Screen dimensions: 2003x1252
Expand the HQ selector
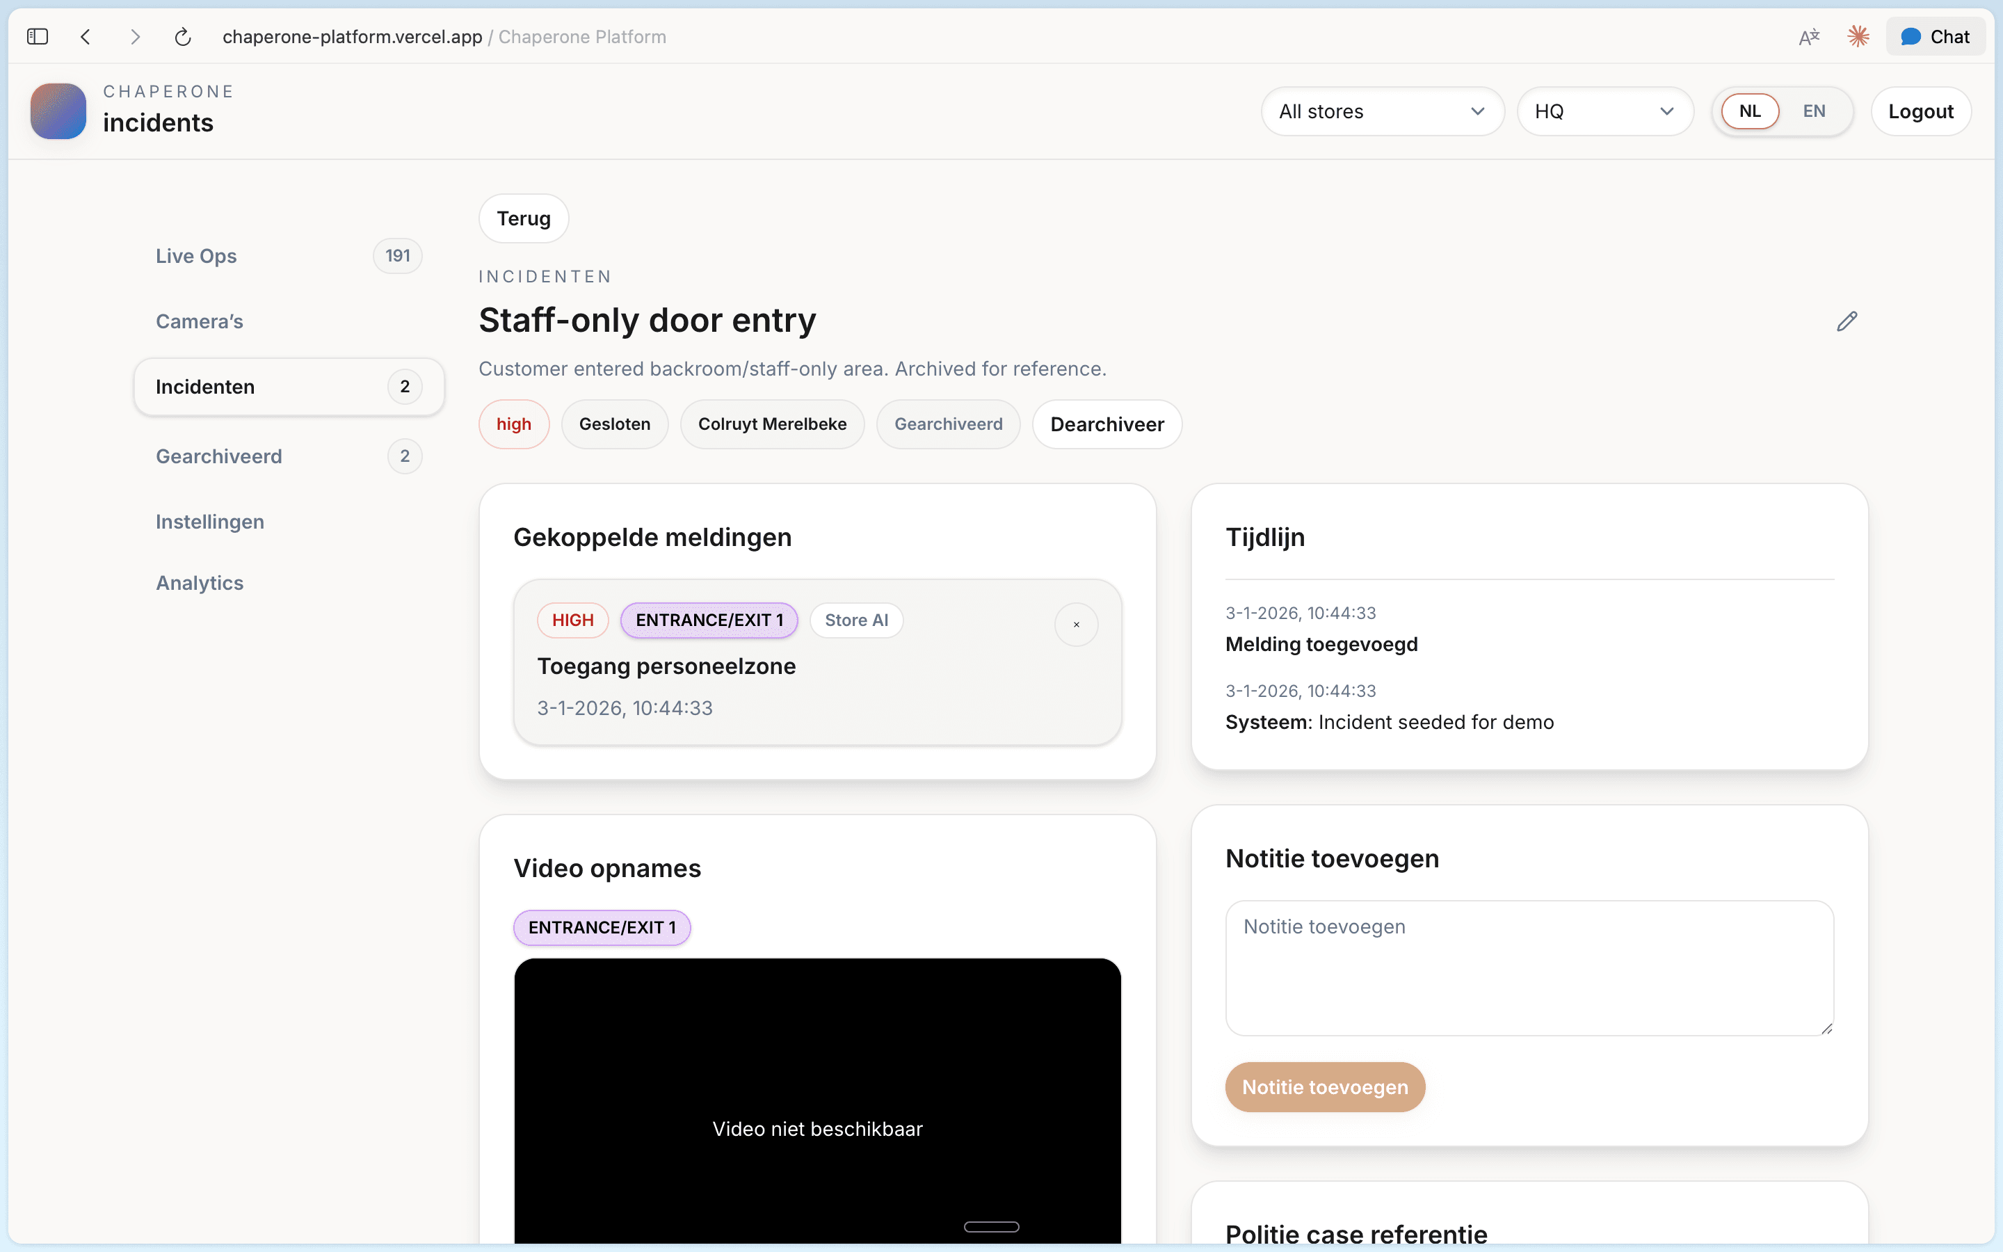(1605, 110)
